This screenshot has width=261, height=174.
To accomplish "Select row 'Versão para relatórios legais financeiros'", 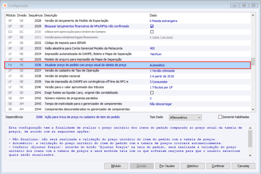I will point(128,37).
